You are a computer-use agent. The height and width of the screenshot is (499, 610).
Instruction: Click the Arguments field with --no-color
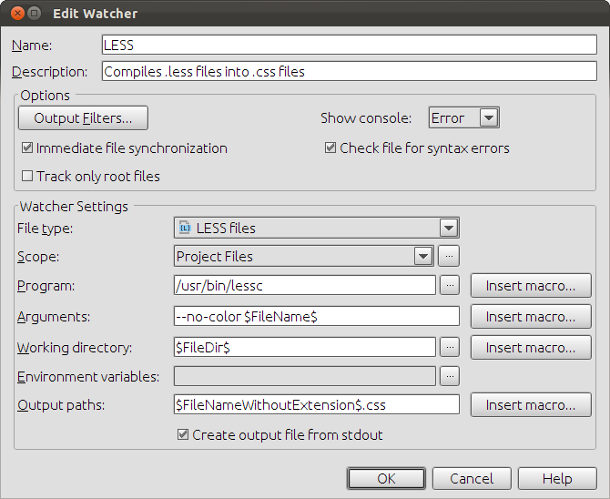(x=317, y=316)
